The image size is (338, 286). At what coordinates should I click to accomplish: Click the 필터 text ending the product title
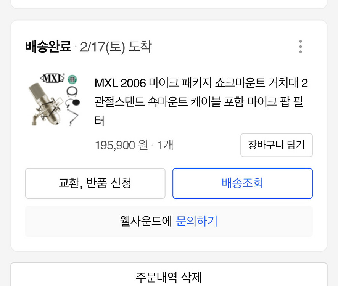pos(99,121)
